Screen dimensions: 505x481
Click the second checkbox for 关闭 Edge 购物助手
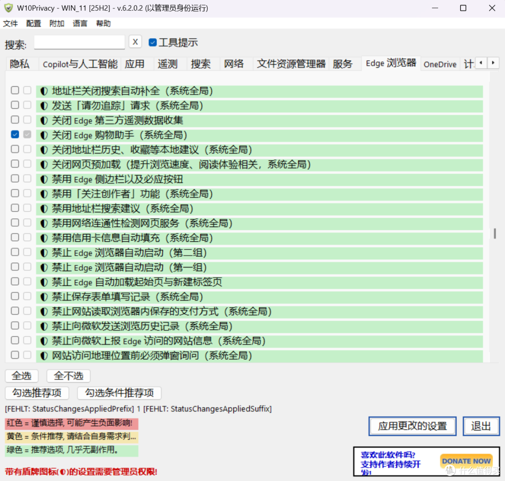tap(28, 134)
